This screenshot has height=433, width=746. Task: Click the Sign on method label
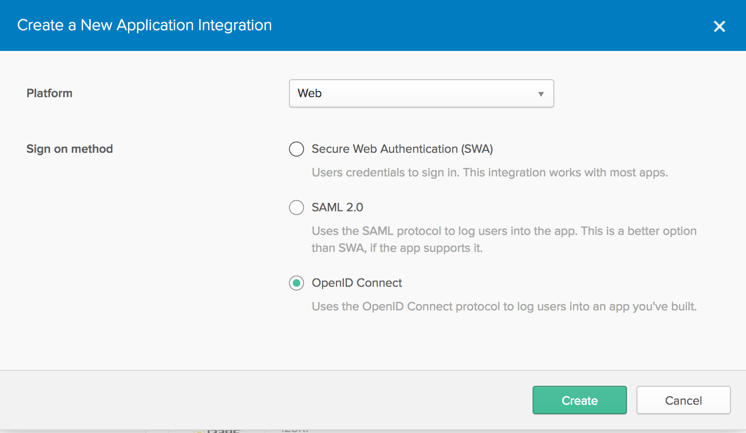point(69,149)
